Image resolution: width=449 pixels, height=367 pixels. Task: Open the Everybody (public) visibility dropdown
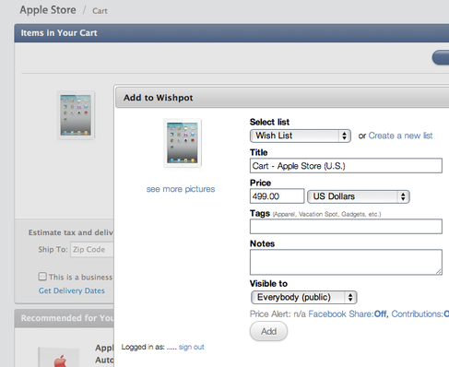pyautogui.click(x=303, y=297)
